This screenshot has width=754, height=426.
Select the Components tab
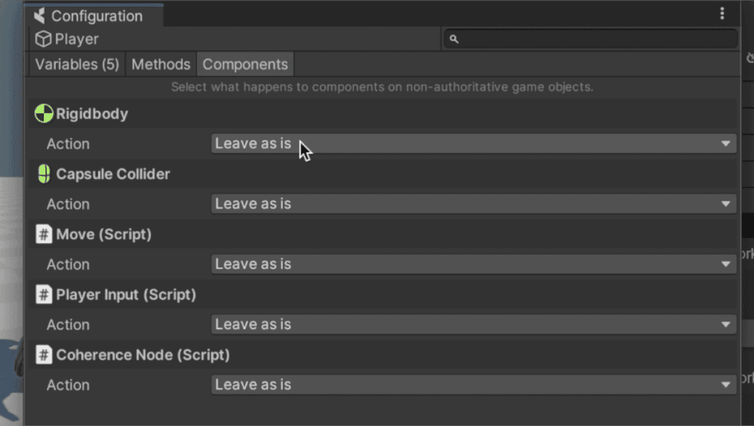pos(245,64)
